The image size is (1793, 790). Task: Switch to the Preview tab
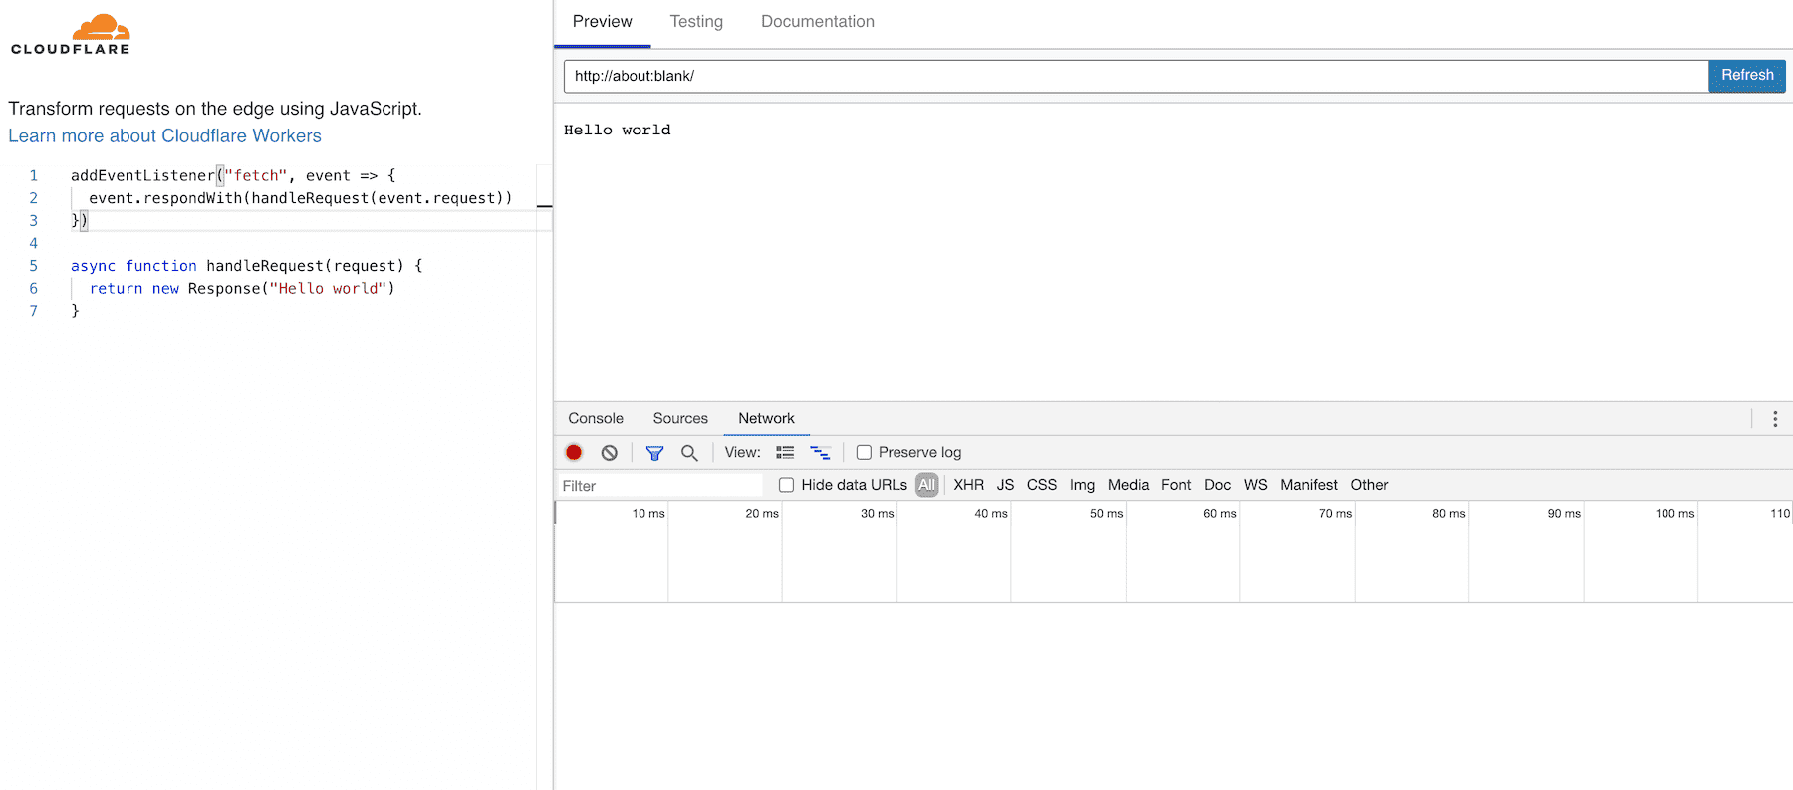point(602,22)
